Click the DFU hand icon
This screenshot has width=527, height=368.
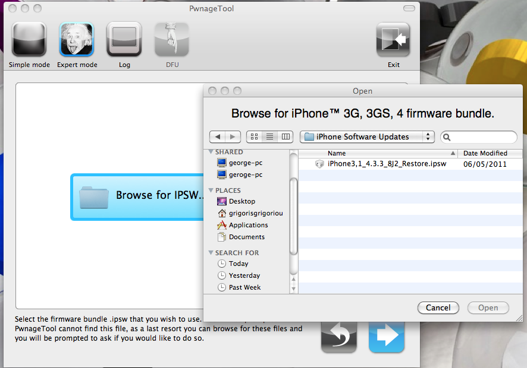point(172,40)
